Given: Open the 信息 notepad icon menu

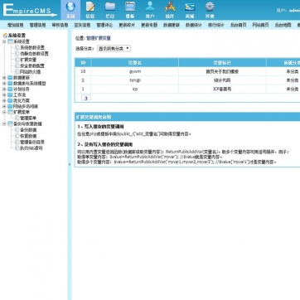Looking at the screenshot, I should (90, 10).
